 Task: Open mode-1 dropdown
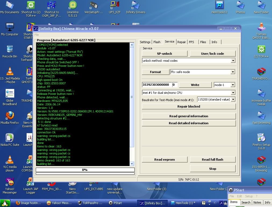pos(233,85)
